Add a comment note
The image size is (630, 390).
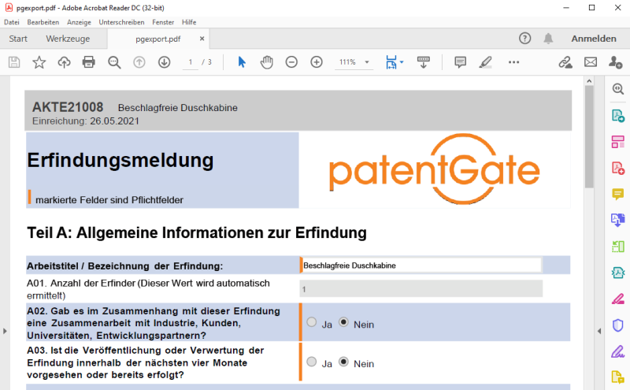click(460, 62)
